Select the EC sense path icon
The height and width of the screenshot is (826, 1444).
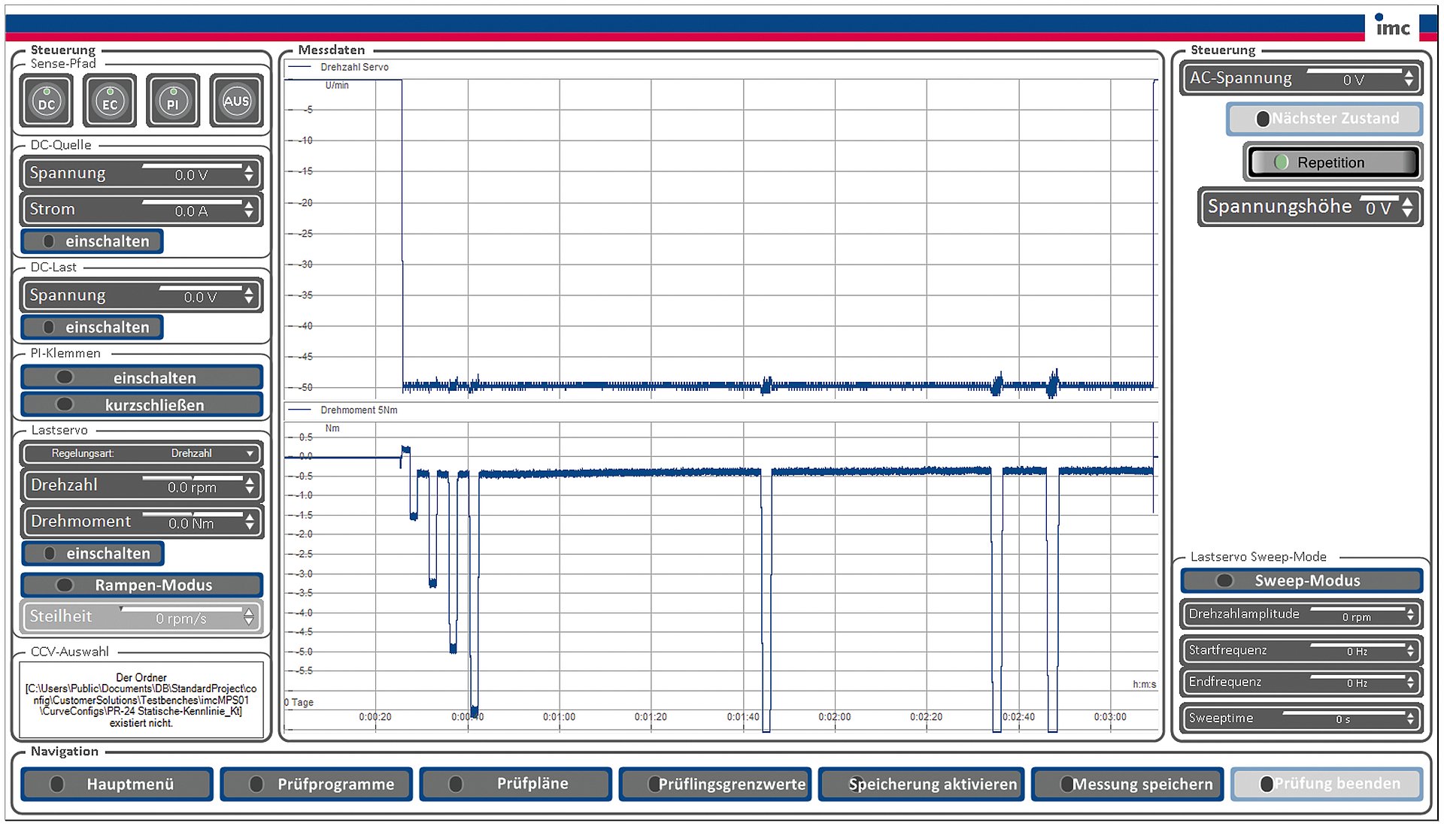[109, 101]
